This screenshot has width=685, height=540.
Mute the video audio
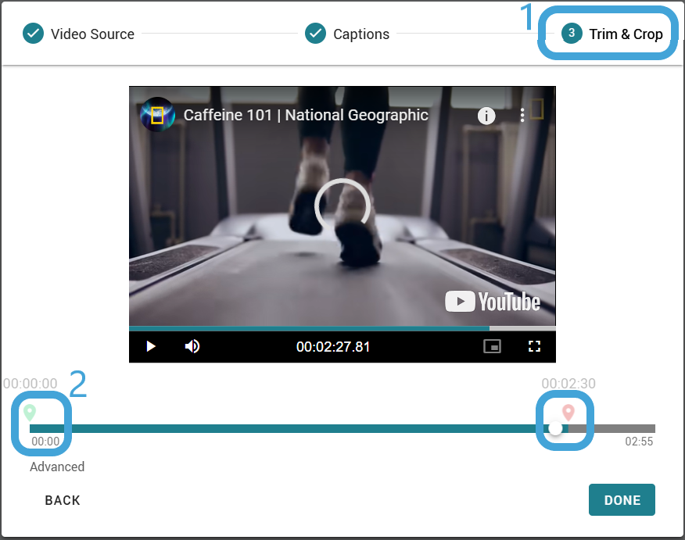click(x=192, y=346)
